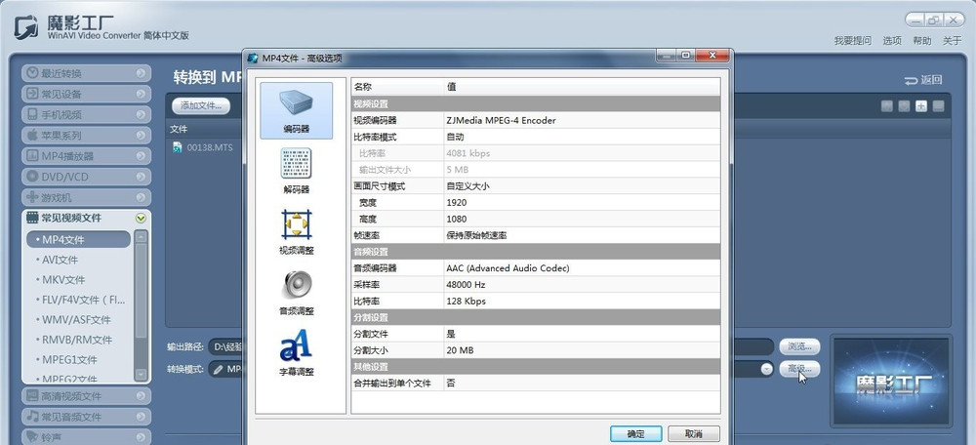The image size is (976, 445).
Task: Open the 字幕调整 subtitle adjustment icon
Action: pyautogui.click(x=296, y=345)
